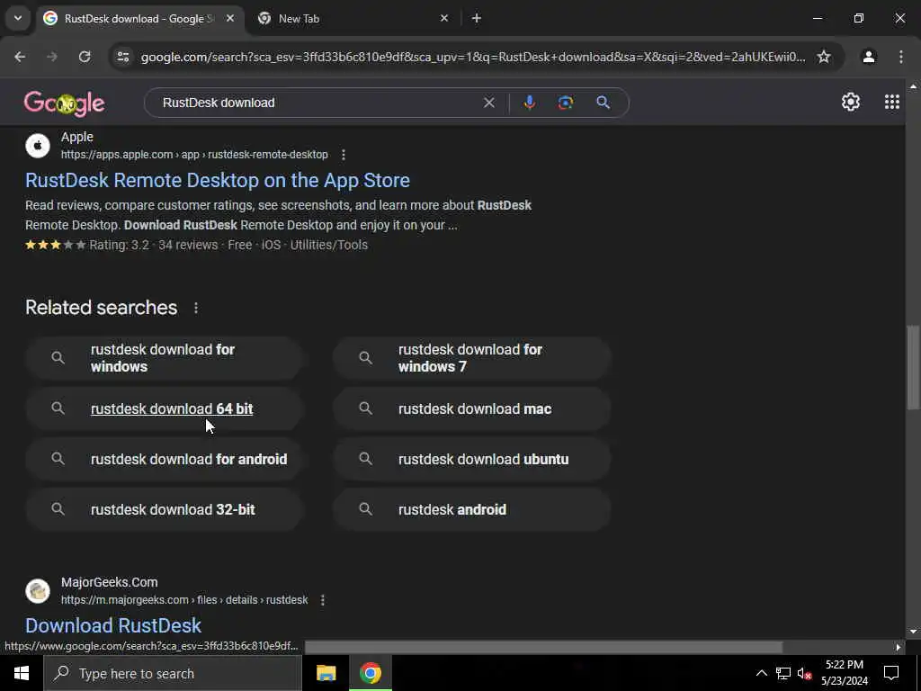Open the Windows Start menu
The height and width of the screenshot is (691, 921).
[22, 673]
